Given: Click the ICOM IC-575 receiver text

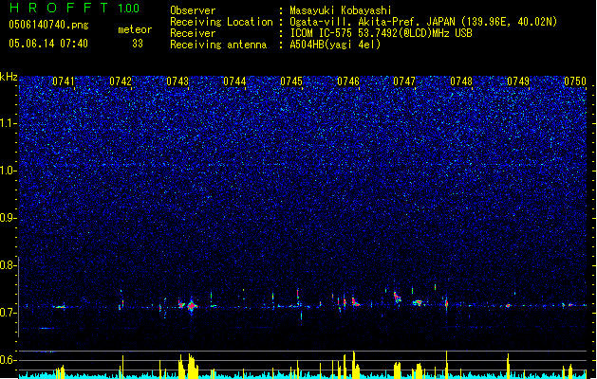Looking at the screenshot, I should (x=382, y=33).
